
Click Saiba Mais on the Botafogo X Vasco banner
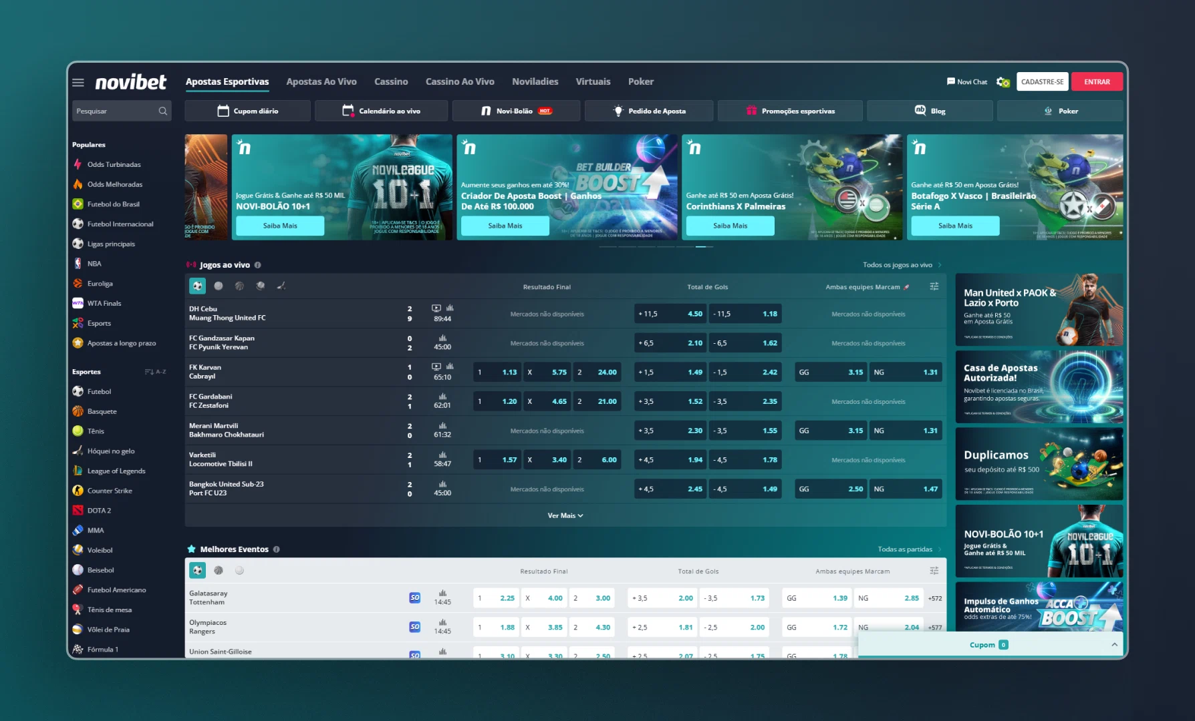click(x=955, y=226)
